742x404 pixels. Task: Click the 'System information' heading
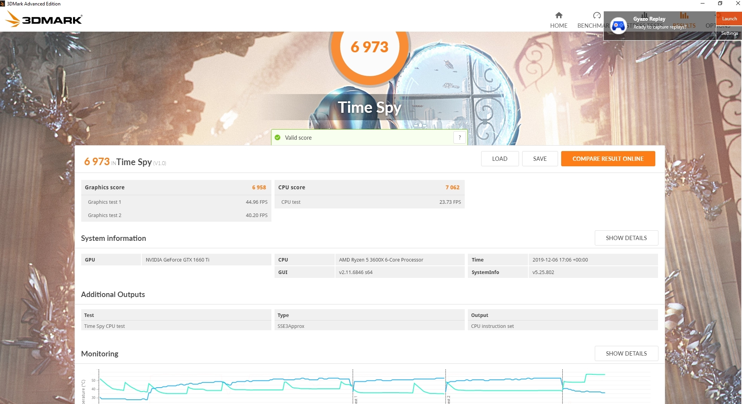(x=114, y=238)
